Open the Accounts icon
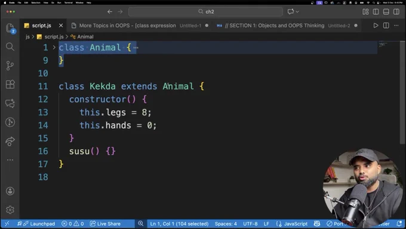The height and width of the screenshot is (229, 406). (x=10, y=191)
